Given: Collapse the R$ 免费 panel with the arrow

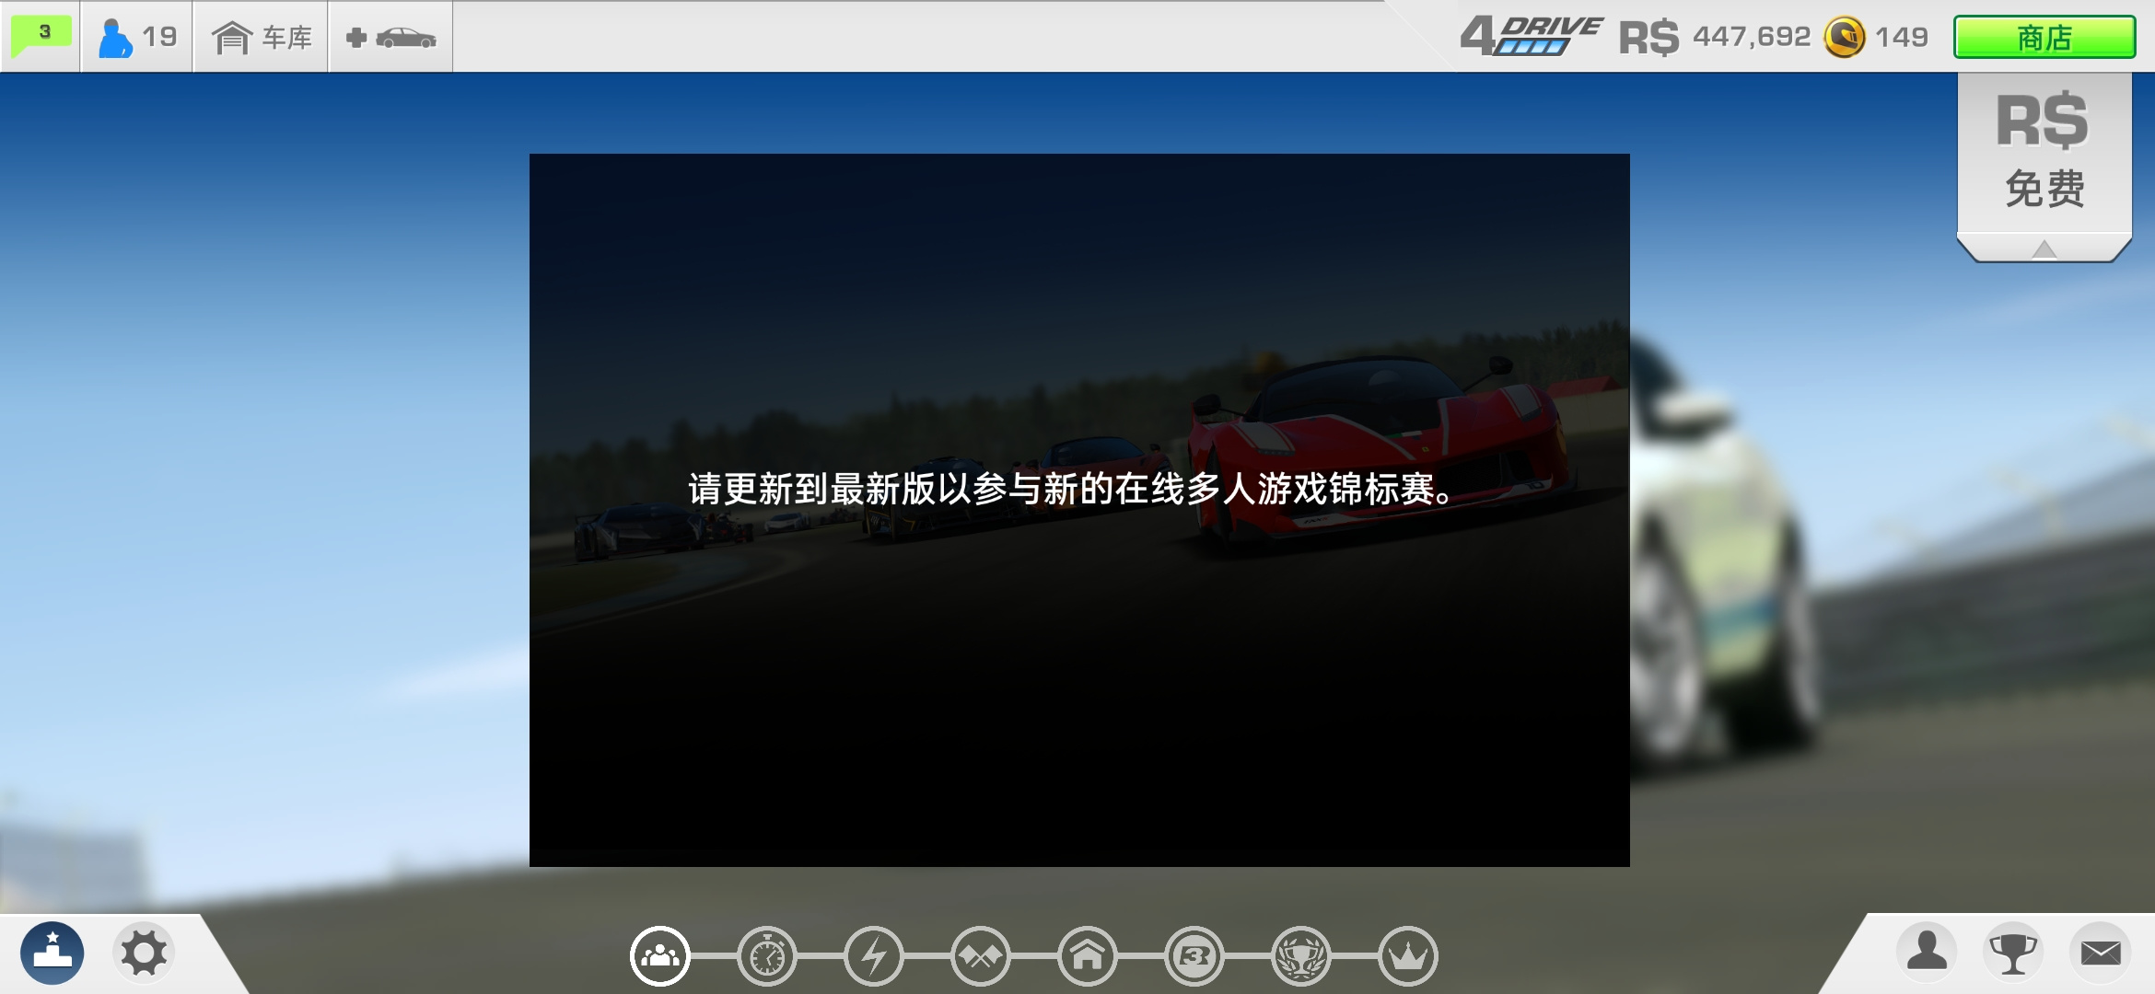Looking at the screenshot, I should [x=2044, y=248].
